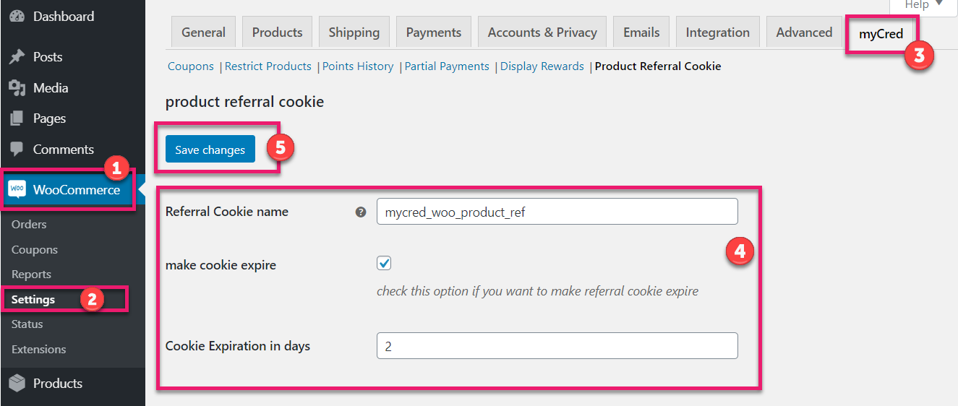Open the Accounts & Privacy tab

pyautogui.click(x=542, y=33)
